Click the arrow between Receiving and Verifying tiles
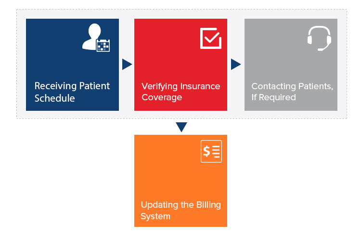 coord(127,64)
